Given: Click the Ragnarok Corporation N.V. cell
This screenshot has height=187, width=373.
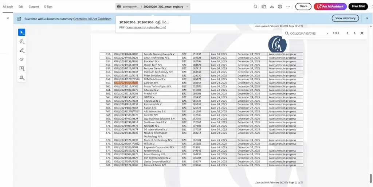Looking at the screenshot, I should [x=160, y=147].
